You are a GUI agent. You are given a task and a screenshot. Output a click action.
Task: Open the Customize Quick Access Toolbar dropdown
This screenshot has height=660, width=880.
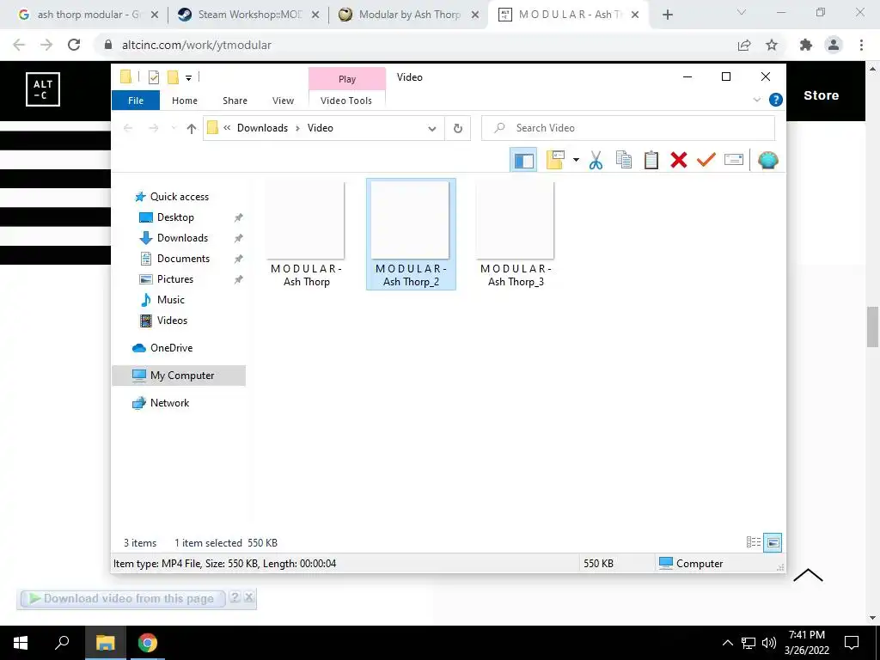pyautogui.click(x=188, y=78)
